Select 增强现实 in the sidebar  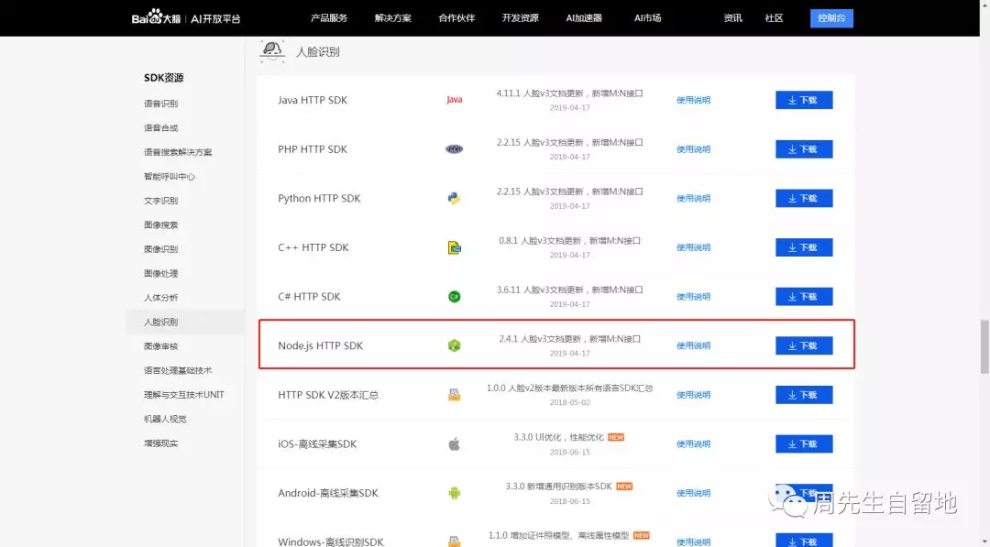pos(160,443)
